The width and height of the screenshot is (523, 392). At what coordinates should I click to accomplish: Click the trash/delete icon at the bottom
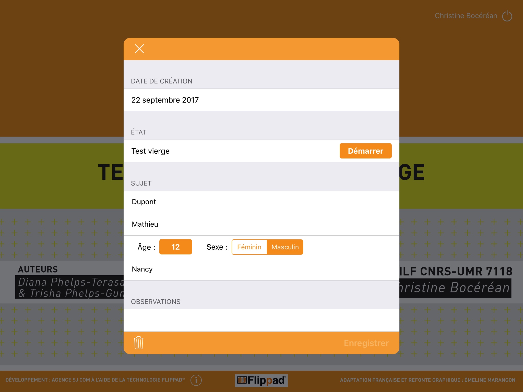139,343
